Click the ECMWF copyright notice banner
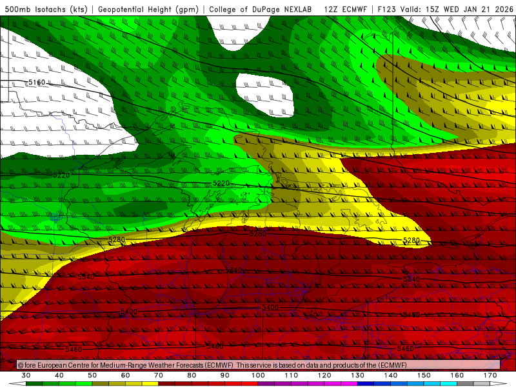This screenshot has width=516, height=387. (259, 364)
